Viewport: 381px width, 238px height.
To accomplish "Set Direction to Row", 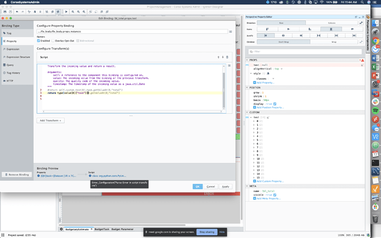I will click(281, 23).
